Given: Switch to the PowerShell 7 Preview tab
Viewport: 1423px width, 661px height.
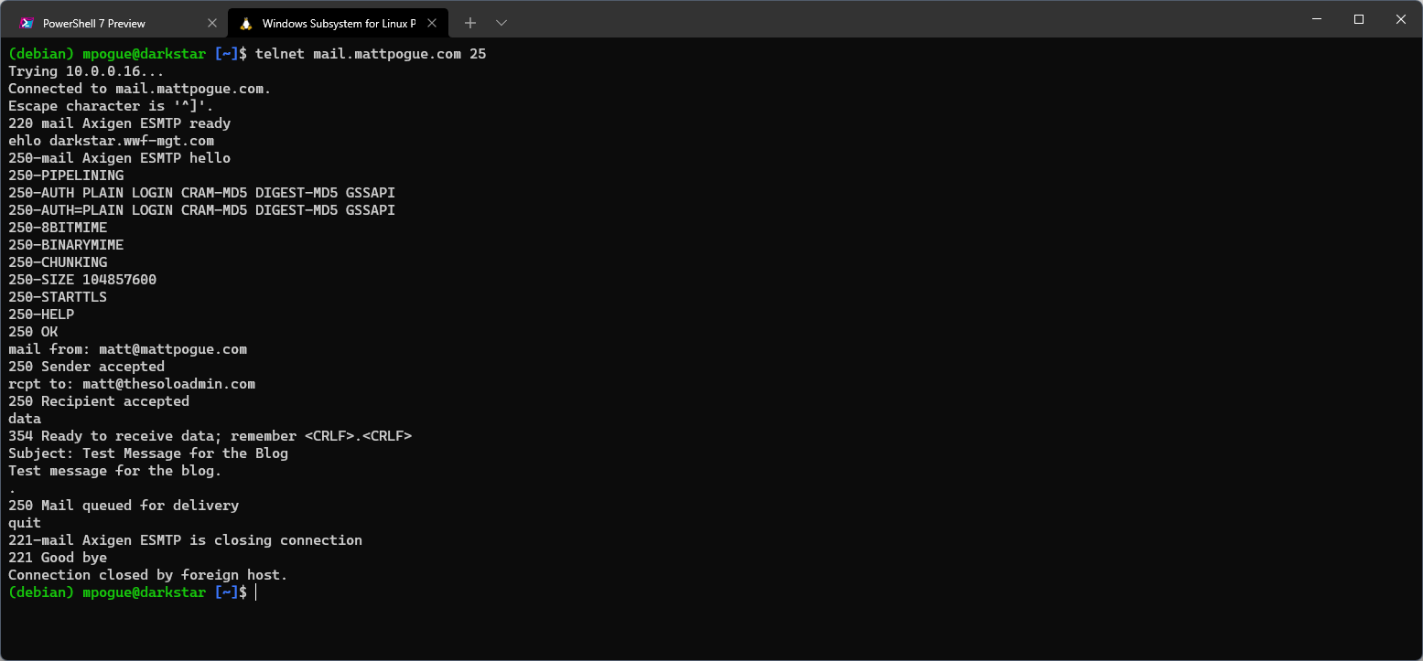Looking at the screenshot, I should coord(118,23).
